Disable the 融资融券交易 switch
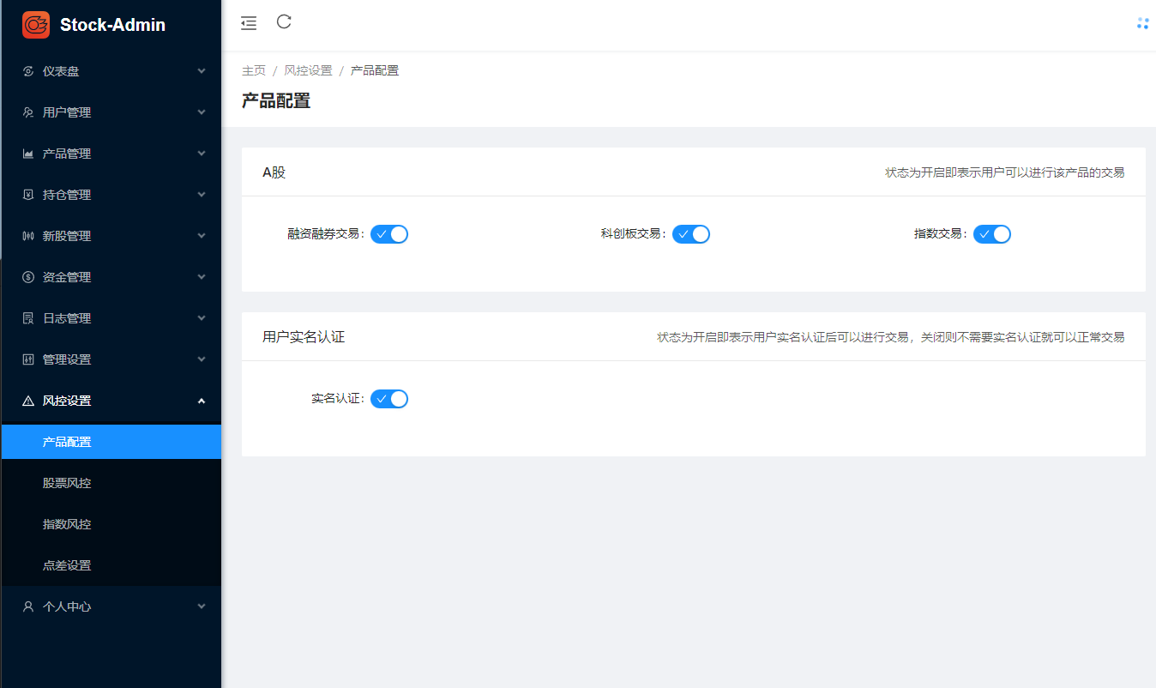The height and width of the screenshot is (688, 1156). [x=389, y=233]
